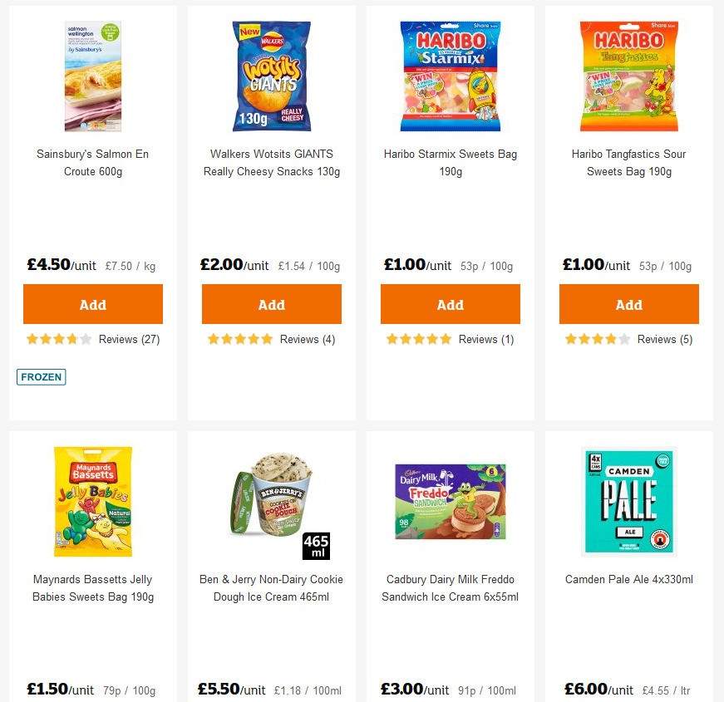The width and height of the screenshot is (724, 702).
Task: View Reviews (4) for Wotsits GIANTS
Action: click(308, 339)
